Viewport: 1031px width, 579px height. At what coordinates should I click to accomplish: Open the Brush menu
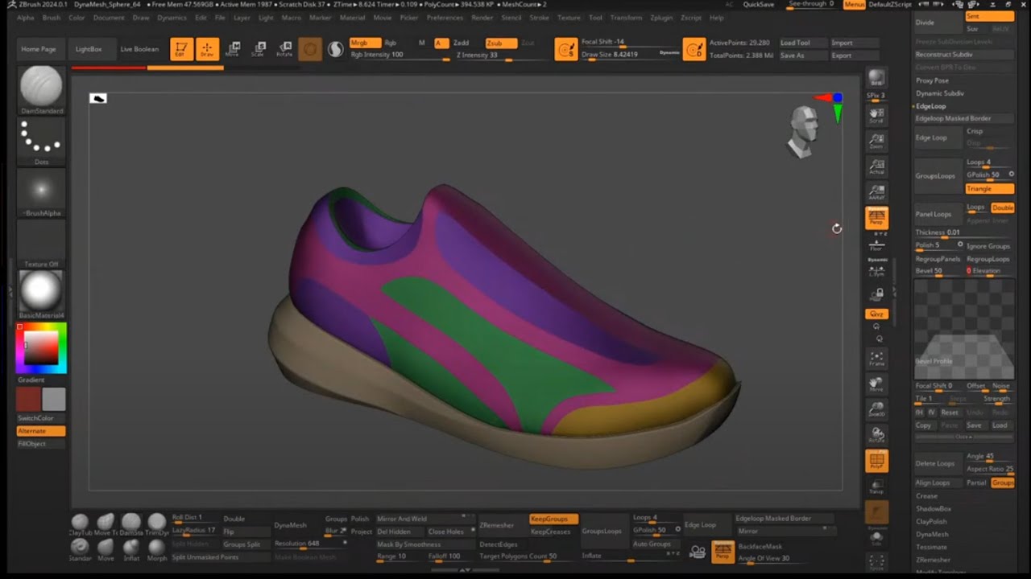52,17
